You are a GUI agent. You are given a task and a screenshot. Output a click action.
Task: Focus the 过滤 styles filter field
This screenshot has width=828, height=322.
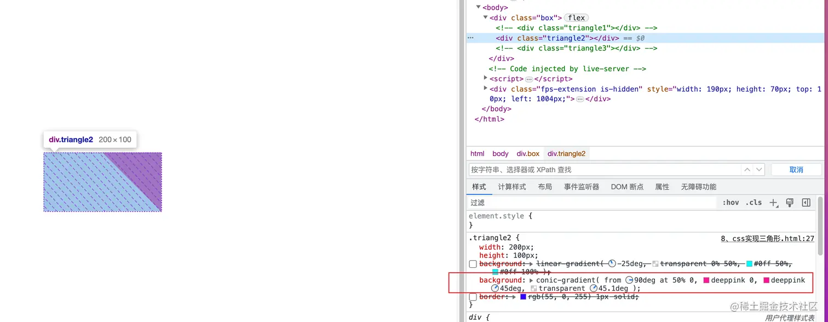[593, 203]
